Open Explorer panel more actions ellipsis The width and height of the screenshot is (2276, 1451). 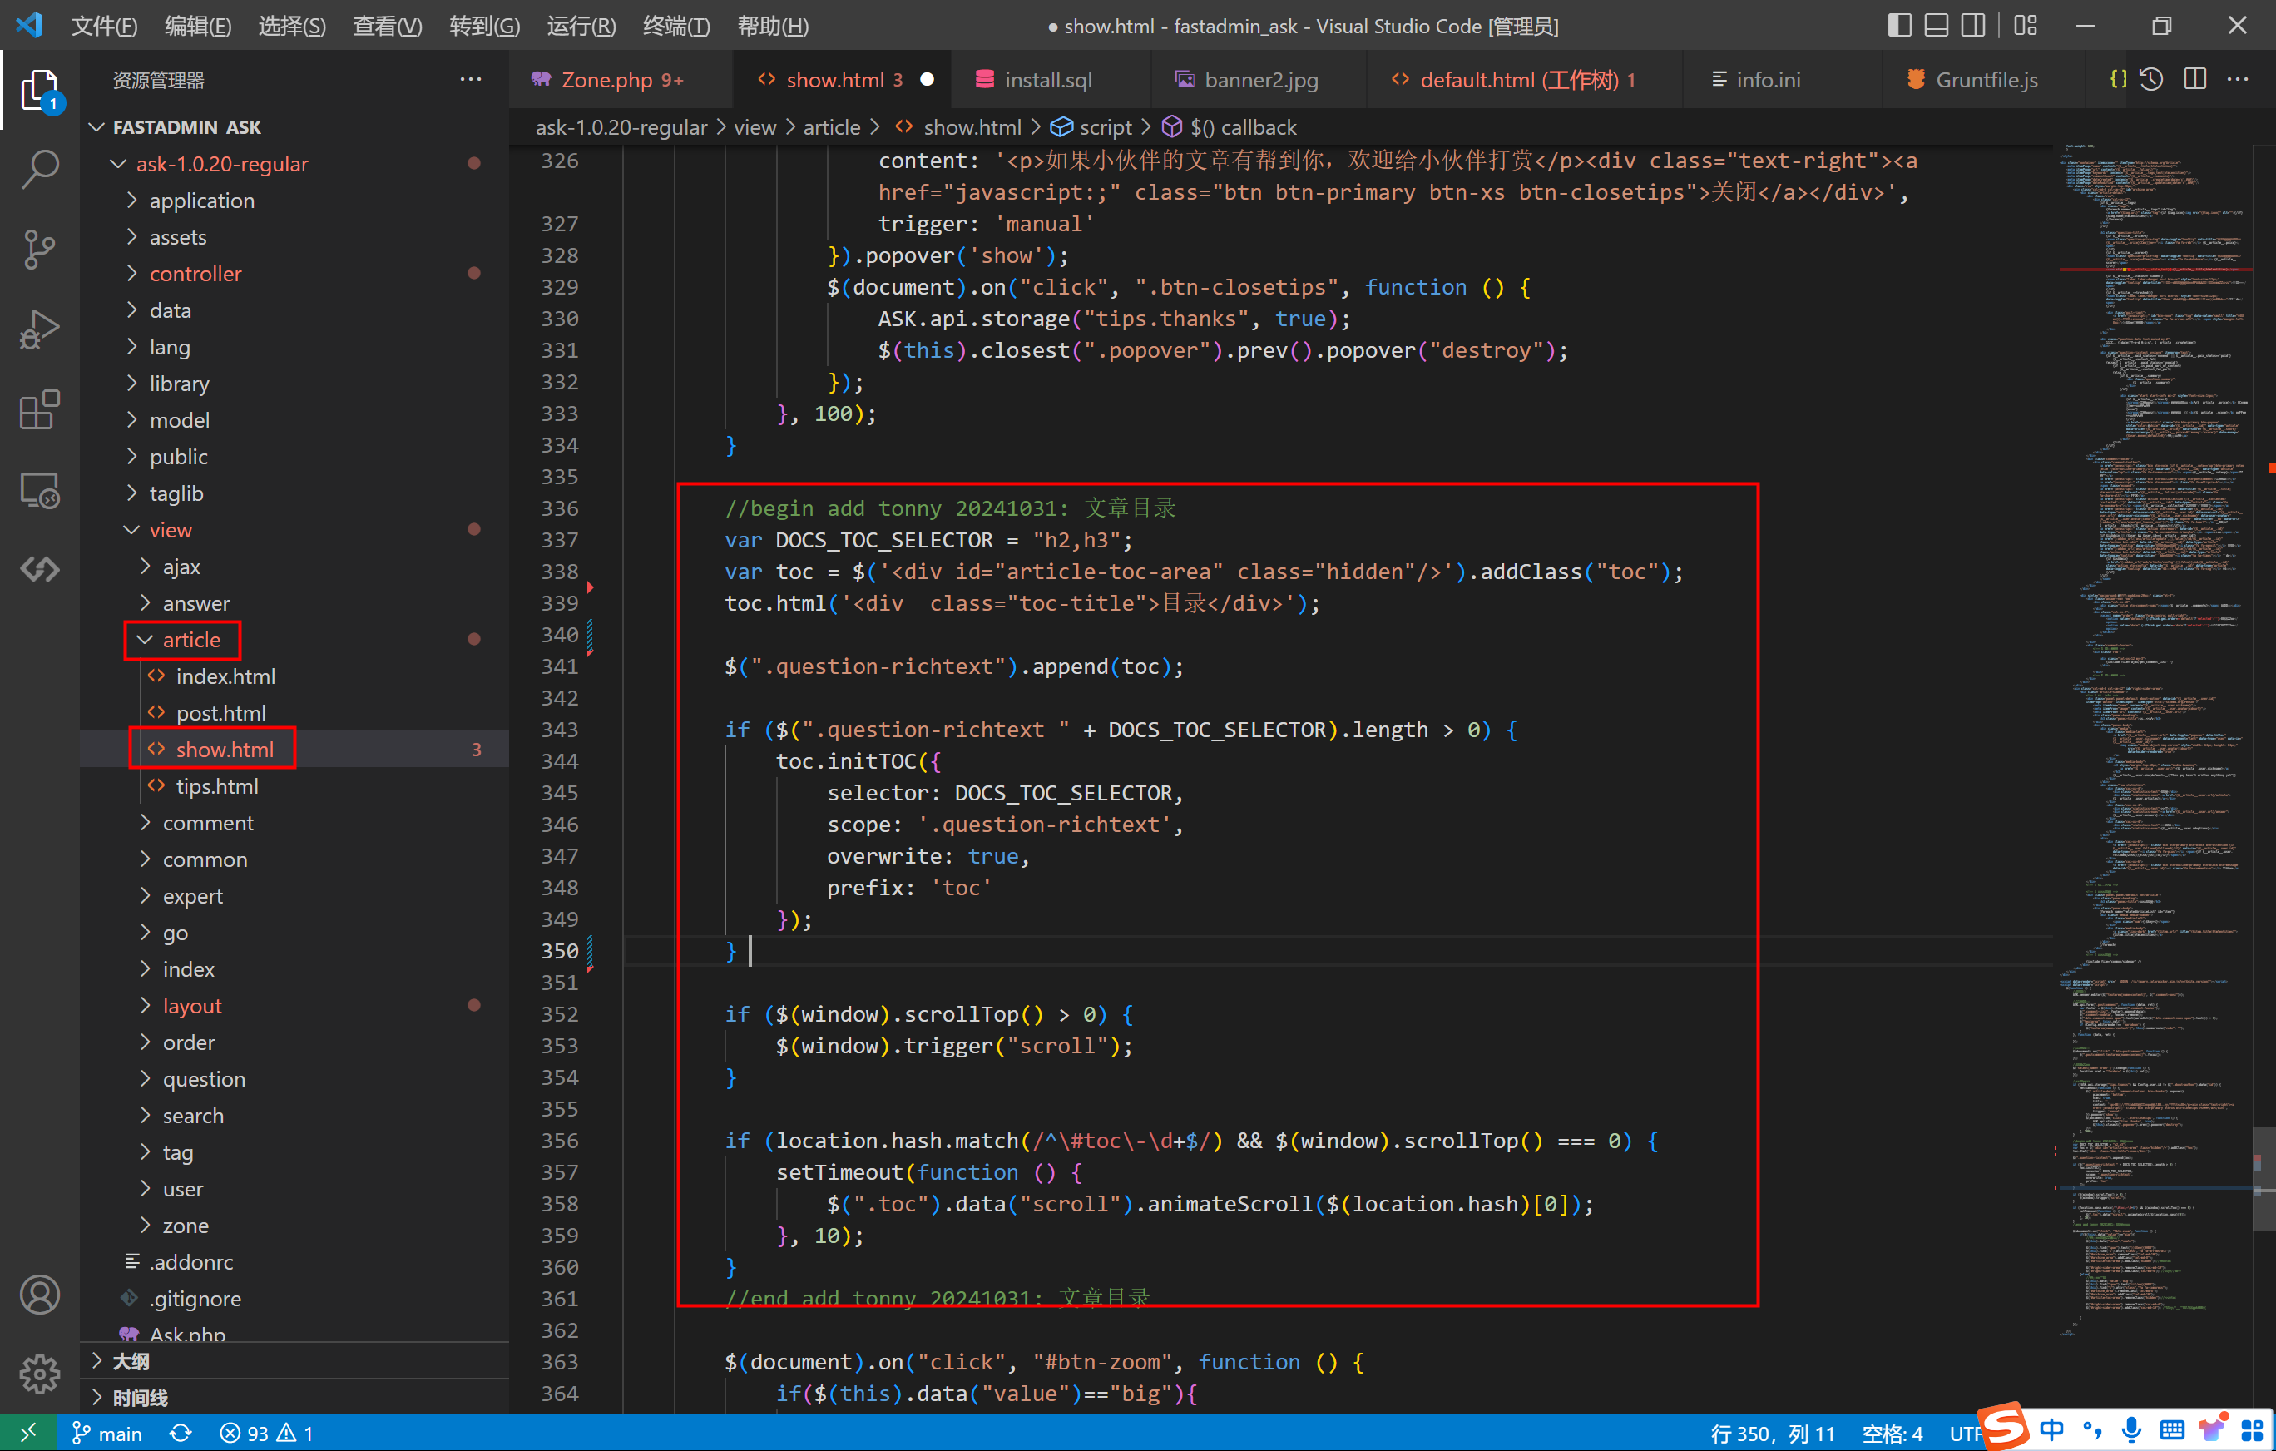tap(471, 79)
